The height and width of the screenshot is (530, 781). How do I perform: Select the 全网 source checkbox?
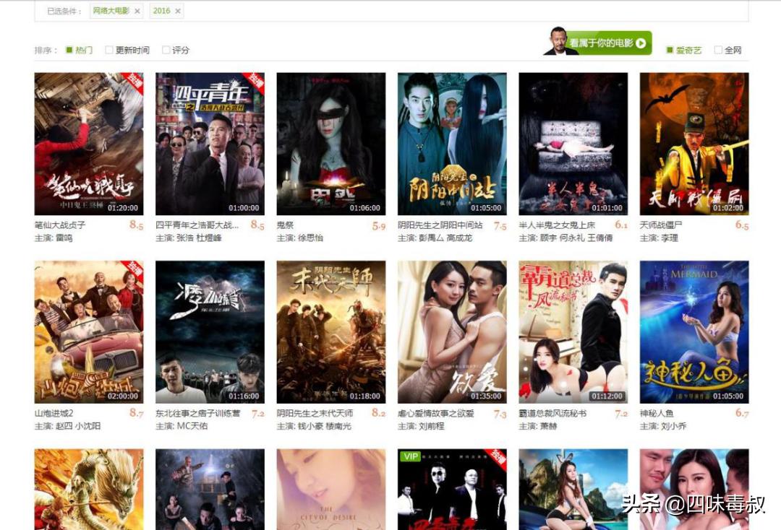pos(718,51)
